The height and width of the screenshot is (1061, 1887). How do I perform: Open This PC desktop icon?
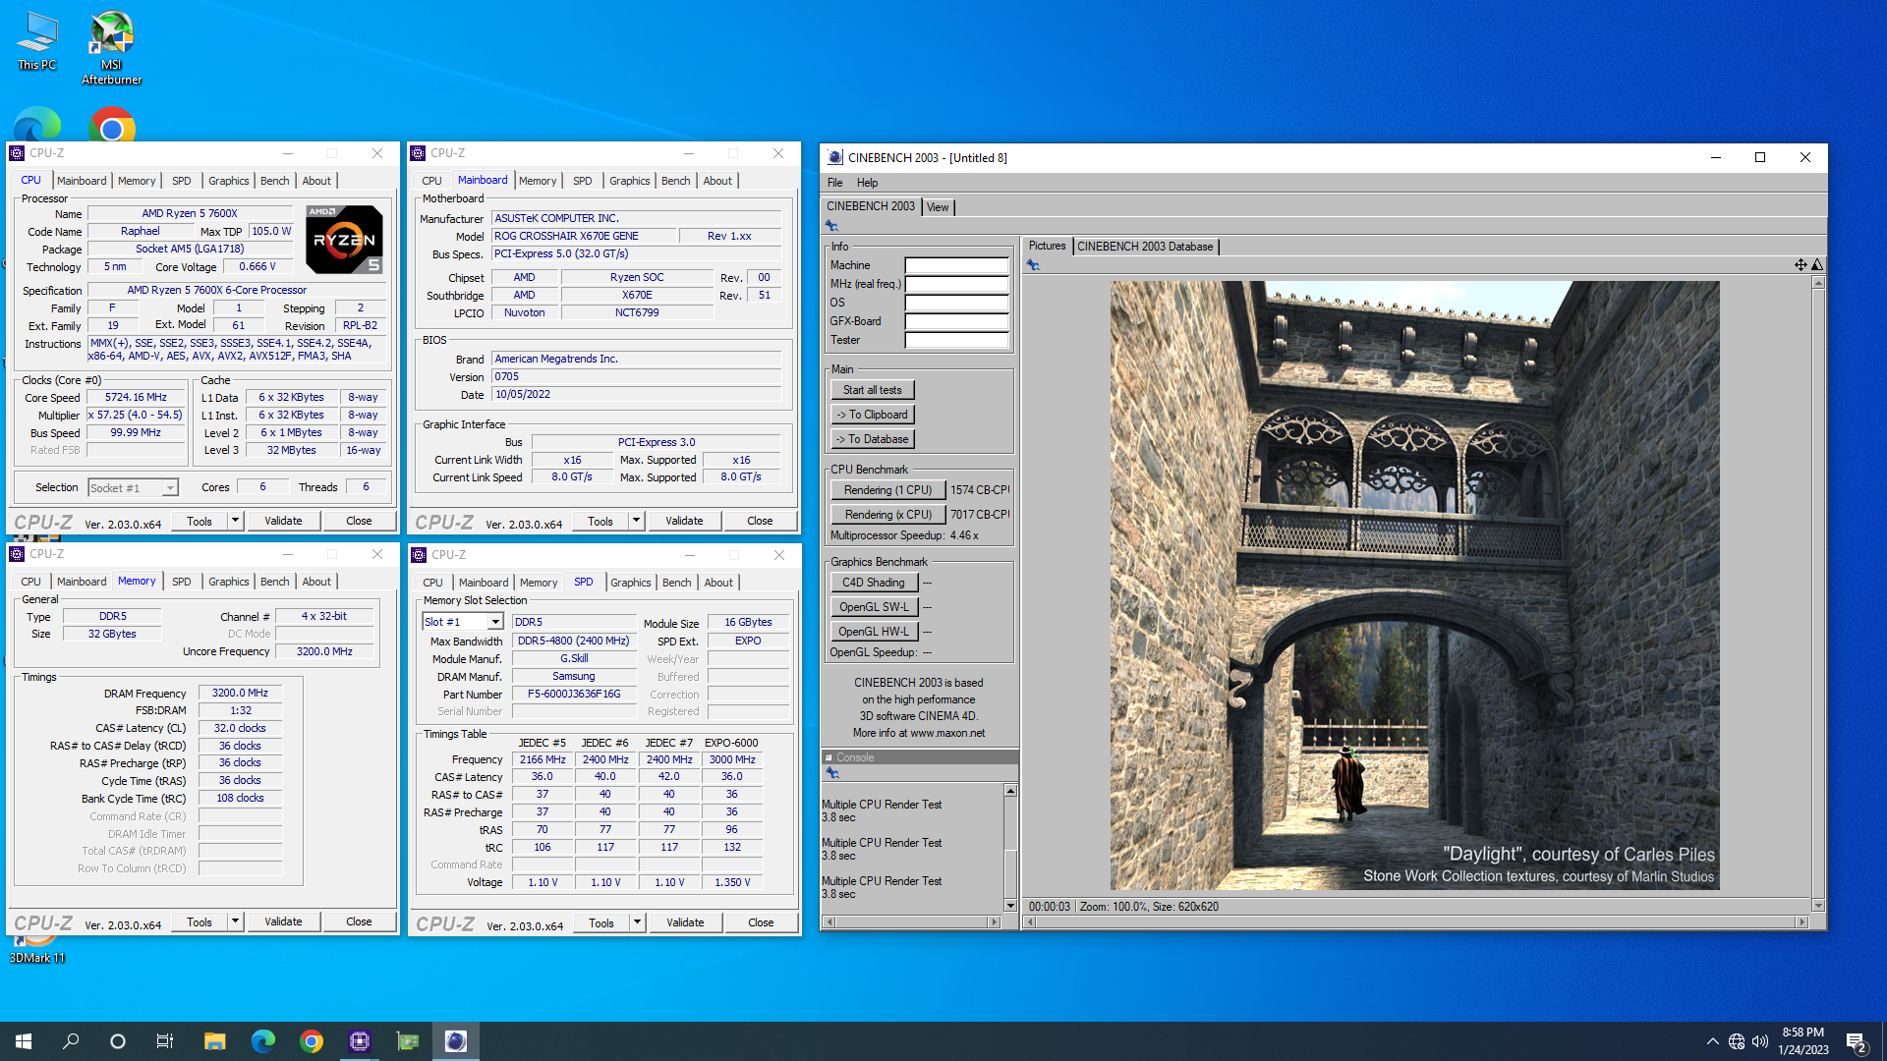tap(37, 41)
